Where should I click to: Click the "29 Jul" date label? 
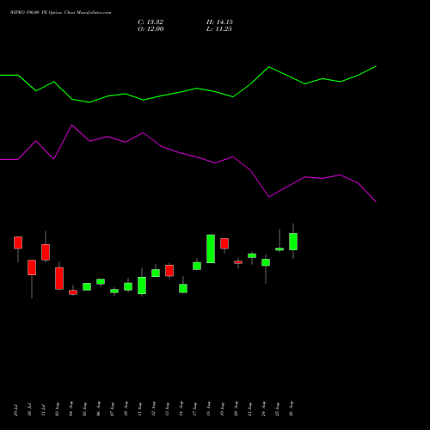pyautogui.click(x=15, y=410)
